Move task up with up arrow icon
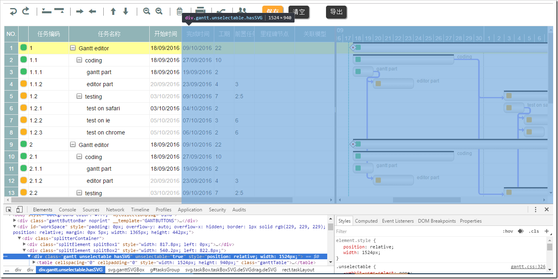Image resolution: width=558 pixels, height=279 pixels. click(x=113, y=11)
